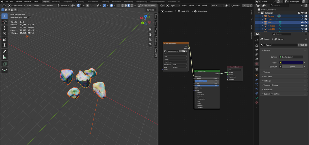Switch to rendered viewport shading
The width and height of the screenshot is (309, 145).
point(132,5)
